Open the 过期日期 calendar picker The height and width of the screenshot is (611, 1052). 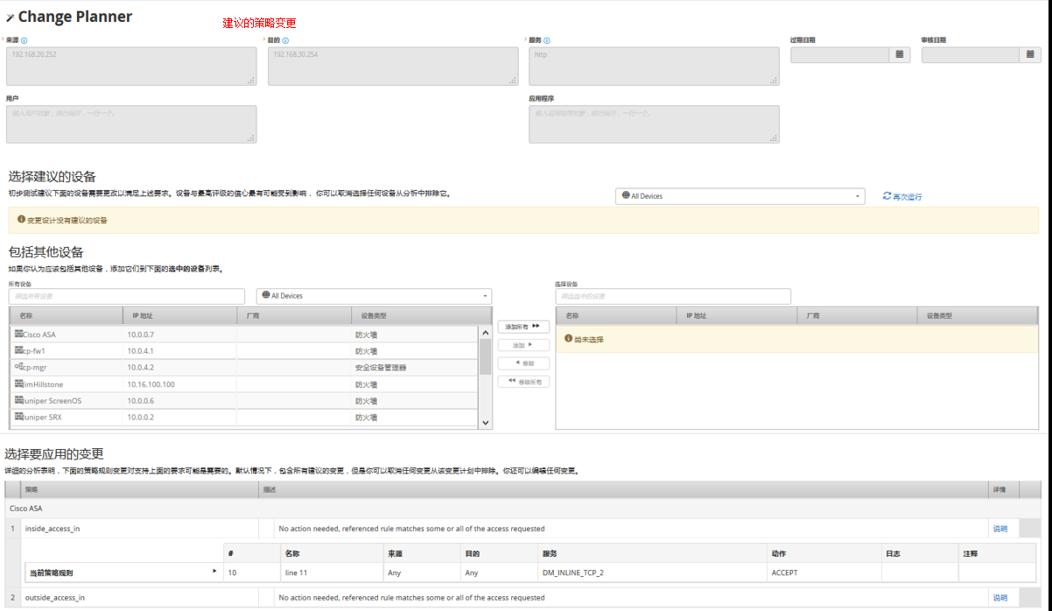900,54
